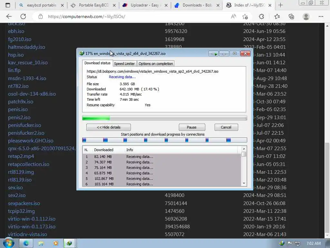Screen dimensions: 330x248
Task: Open the tcpip32.img link
Action: pos(21,211)
